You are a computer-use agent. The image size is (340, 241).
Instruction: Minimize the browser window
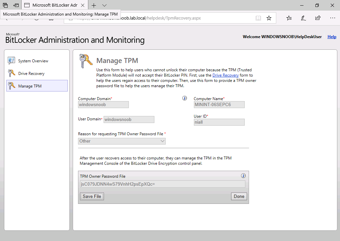point(302,5)
